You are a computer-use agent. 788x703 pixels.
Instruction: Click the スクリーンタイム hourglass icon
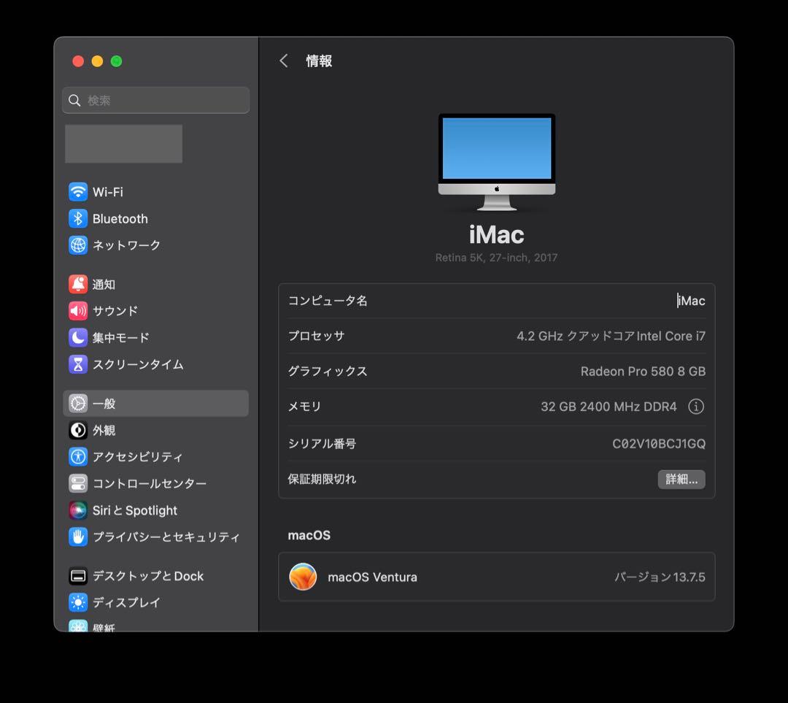[77, 364]
